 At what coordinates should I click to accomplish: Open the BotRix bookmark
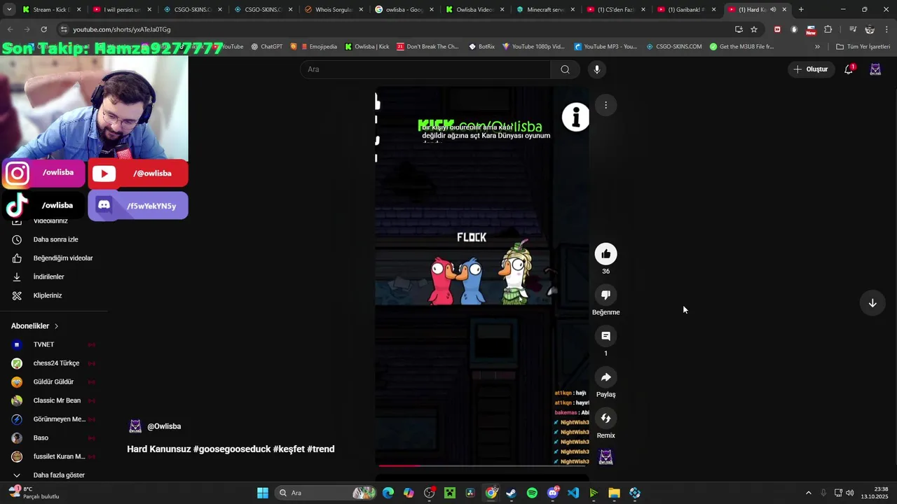481,47
